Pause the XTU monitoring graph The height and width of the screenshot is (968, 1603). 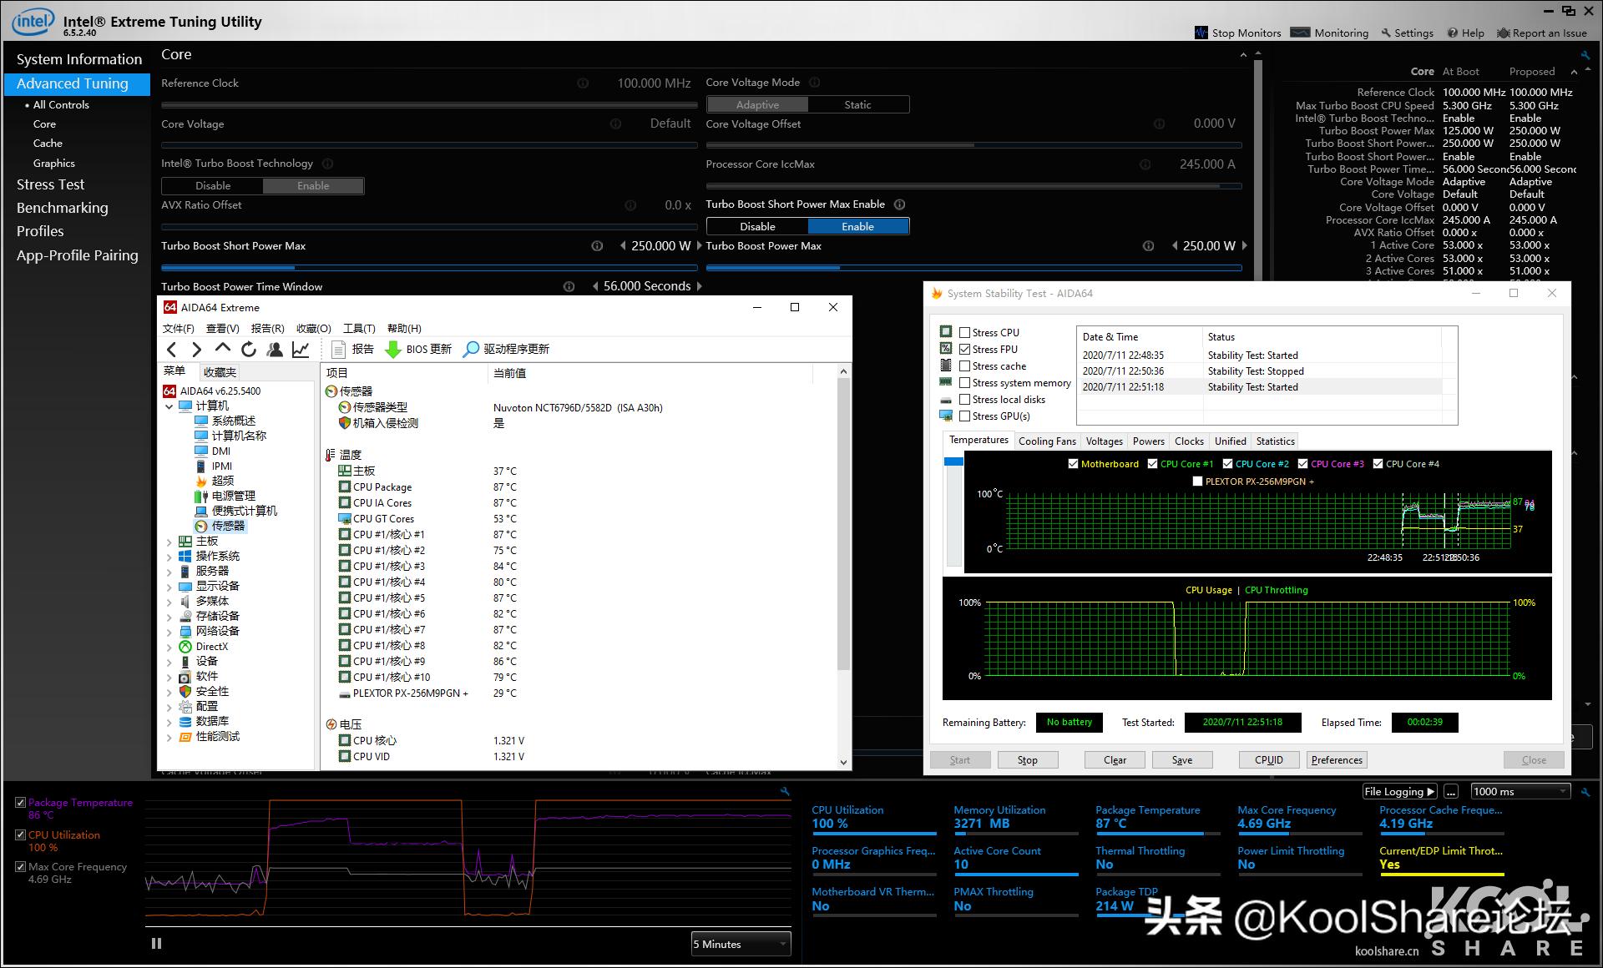coord(156,944)
